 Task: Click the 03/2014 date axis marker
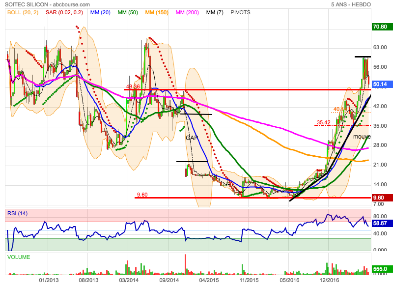coord(128,280)
